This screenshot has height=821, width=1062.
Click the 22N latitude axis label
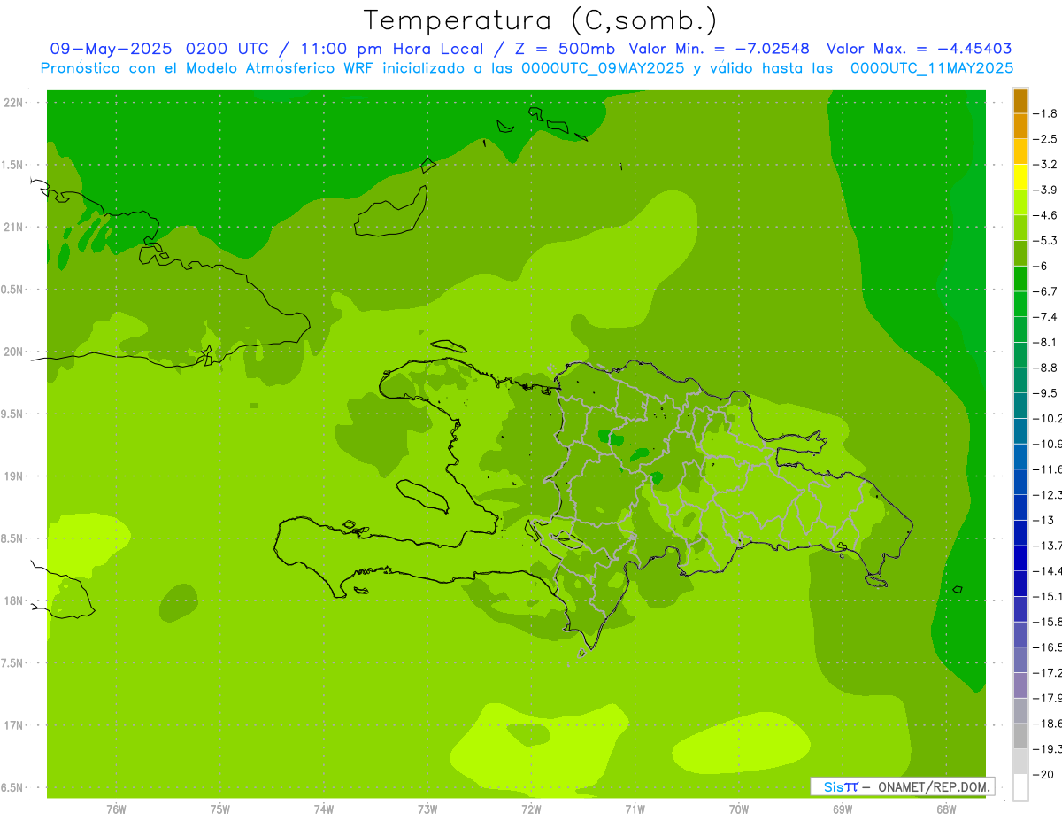click(x=12, y=103)
